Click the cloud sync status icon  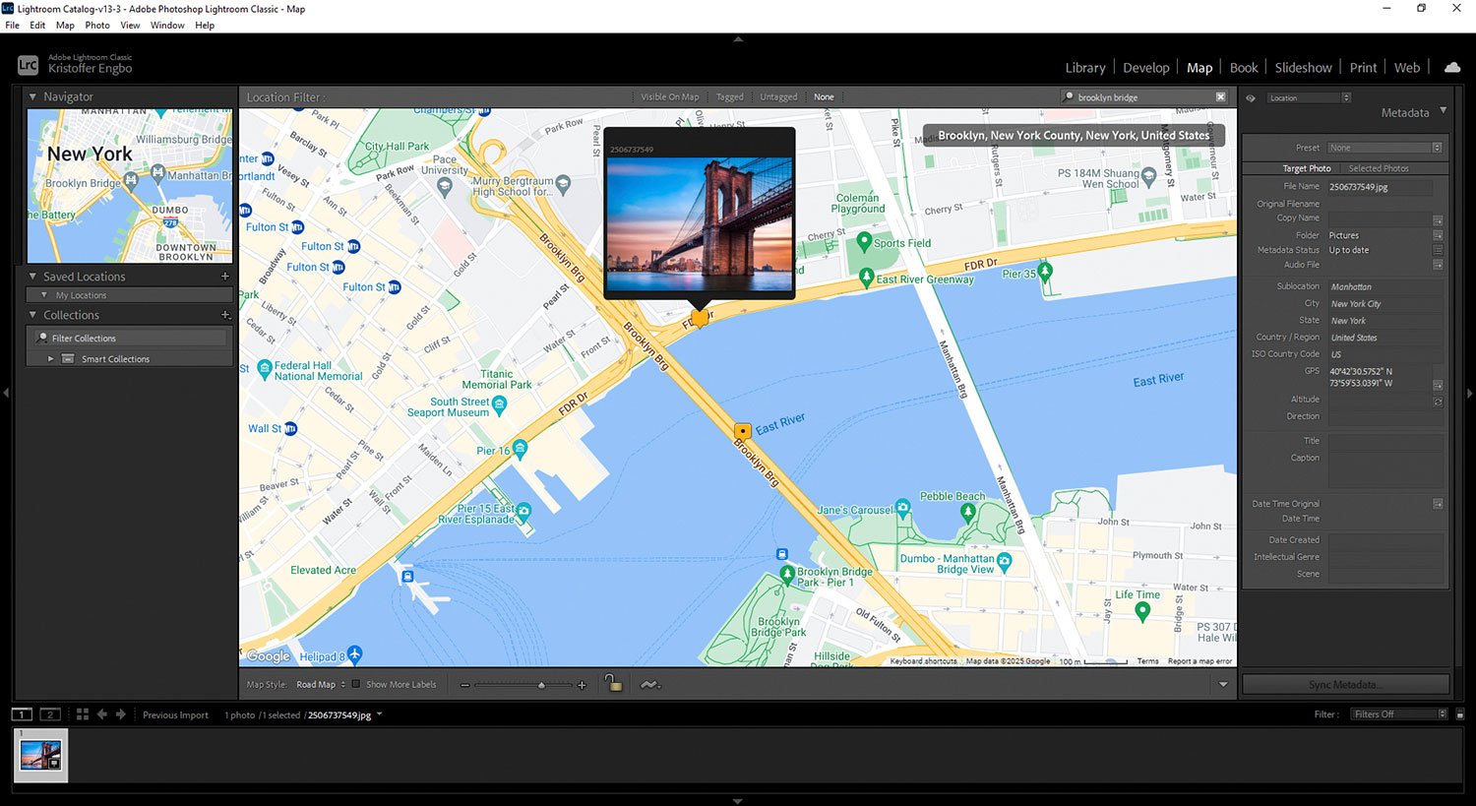click(x=1451, y=68)
